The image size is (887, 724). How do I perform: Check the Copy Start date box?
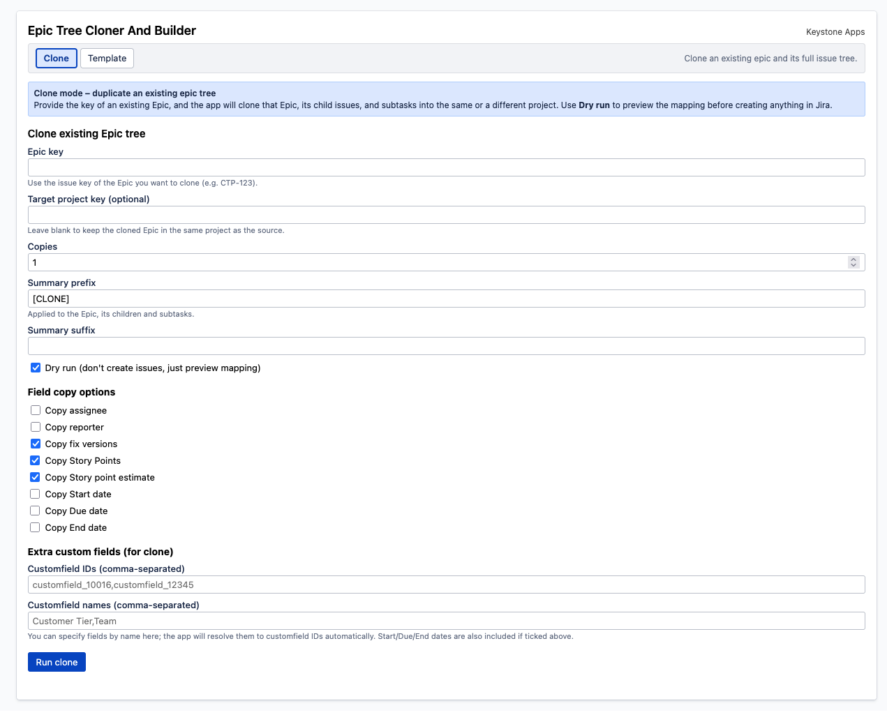tap(36, 494)
